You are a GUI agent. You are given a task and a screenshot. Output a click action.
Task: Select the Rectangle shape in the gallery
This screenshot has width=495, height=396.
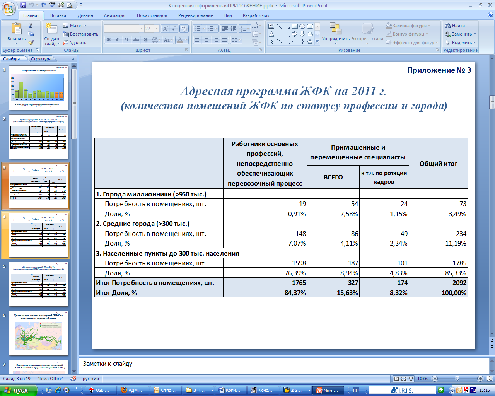(x=295, y=26)
